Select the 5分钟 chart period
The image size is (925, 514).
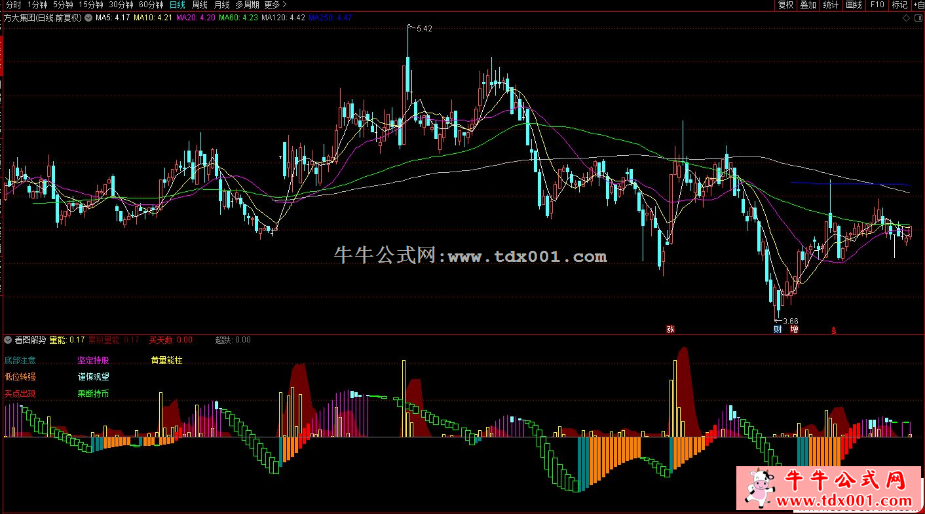63,5
